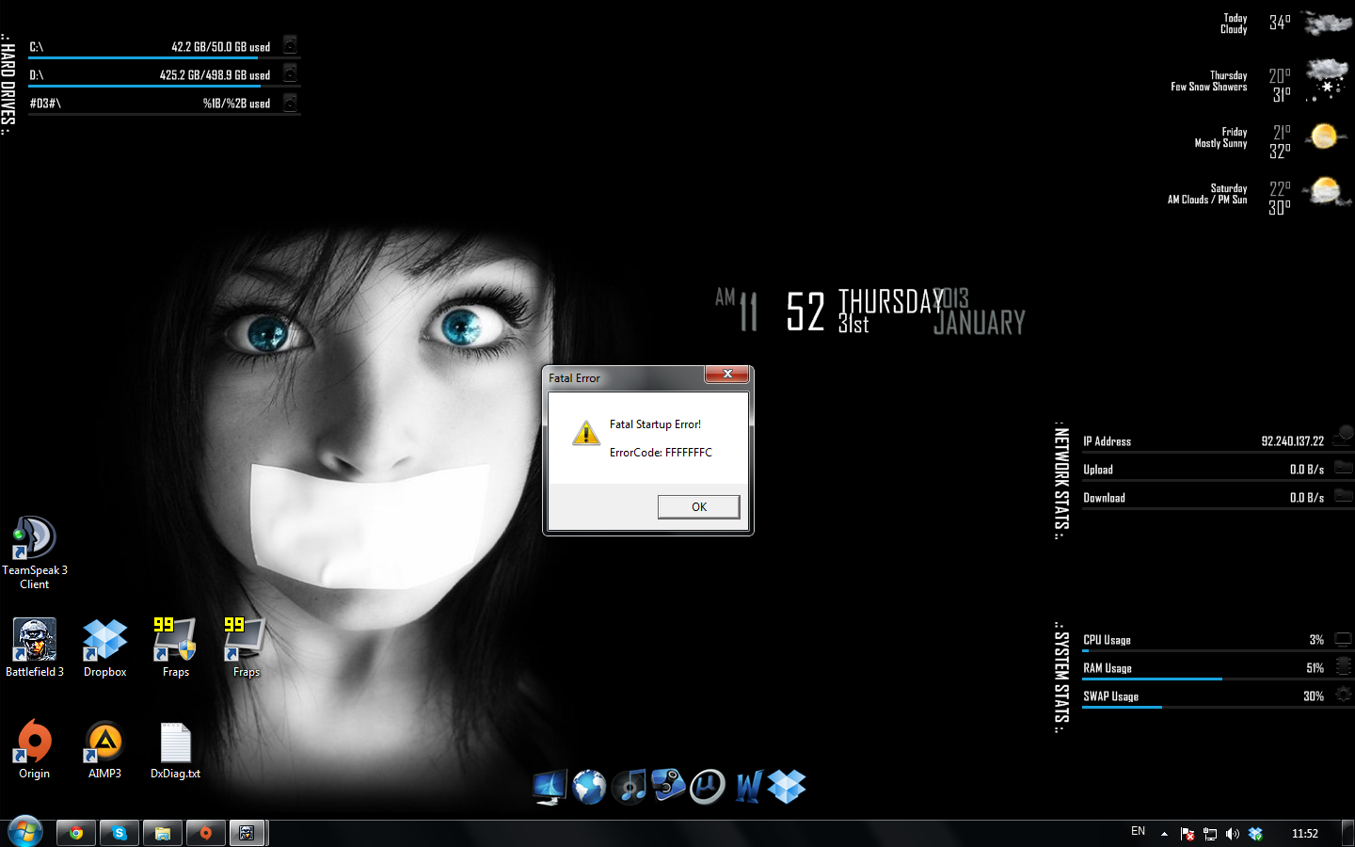The height and width of the screenshot is (847, 1355).
Task: Open the volume speaker tray icon
Action: pos(1233,834)
